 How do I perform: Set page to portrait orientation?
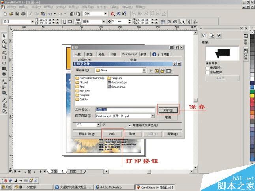click(64, 21)
